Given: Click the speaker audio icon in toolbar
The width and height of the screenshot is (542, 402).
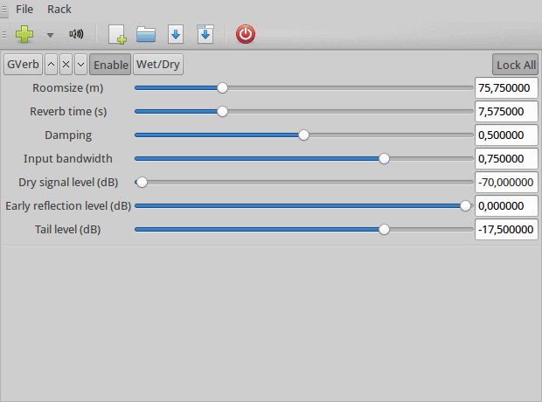Looking at the screenshot, I should [76, 35].
